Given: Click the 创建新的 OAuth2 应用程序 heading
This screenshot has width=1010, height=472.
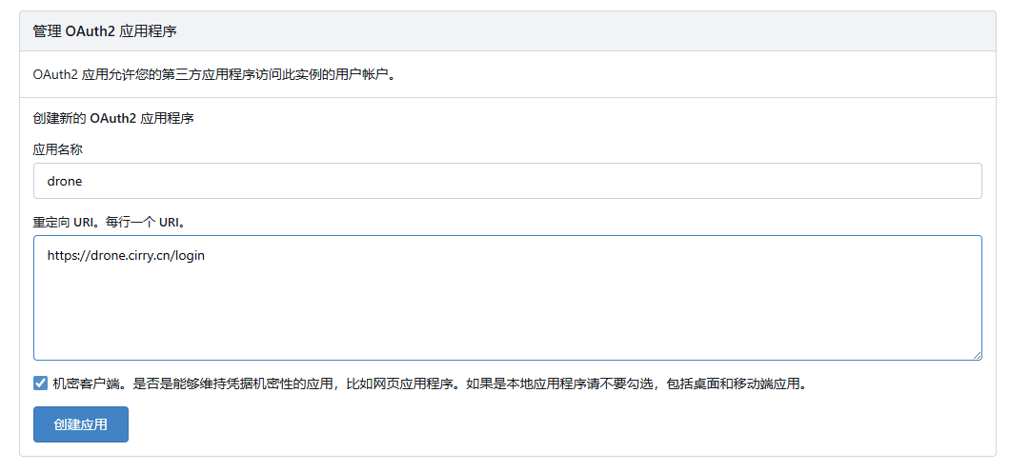Looking at the screenshot, I should [x=113, y=119].
